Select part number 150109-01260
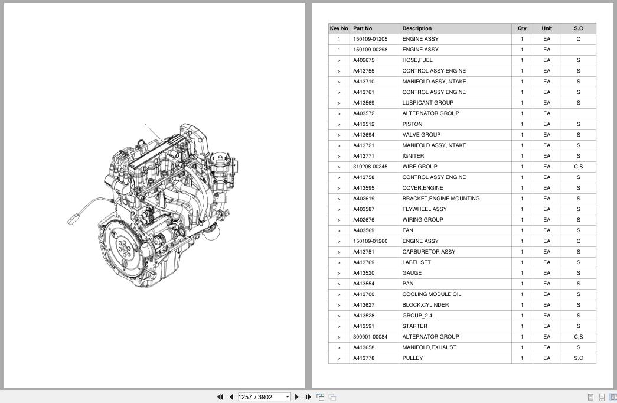The width and height of the screenshot is (617, 403). point(370,241)
